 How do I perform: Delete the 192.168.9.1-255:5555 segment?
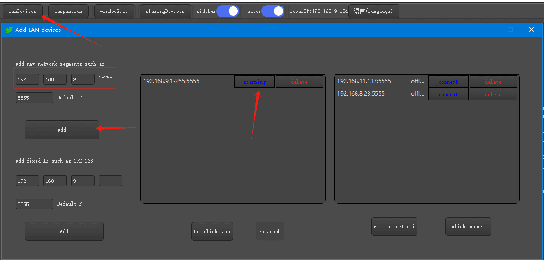(299, 82)
